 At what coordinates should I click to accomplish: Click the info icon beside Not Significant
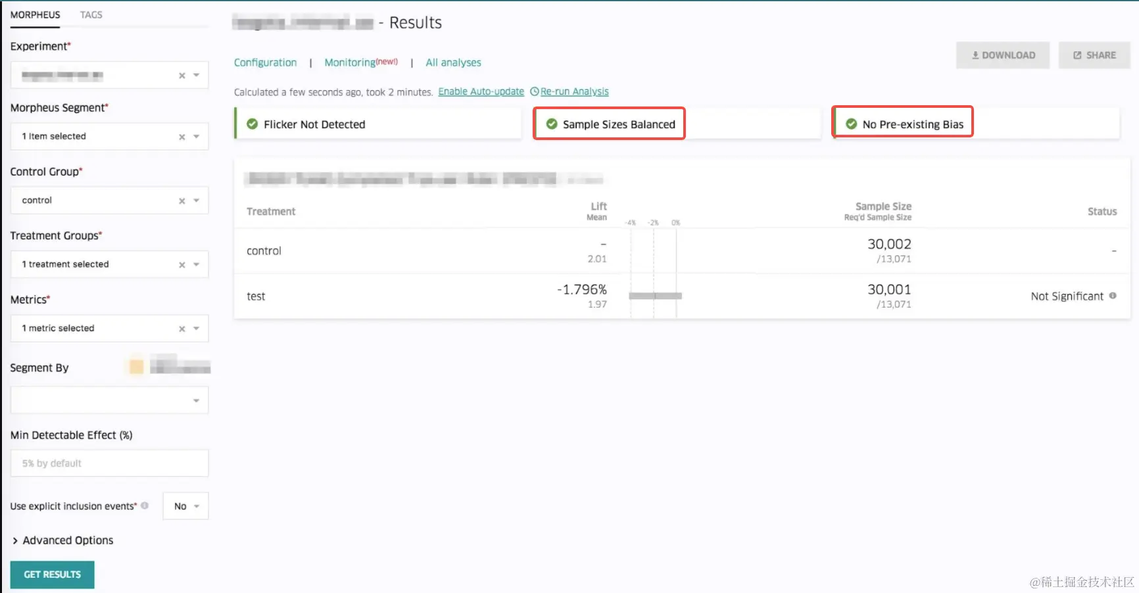[x=1113, y=296]
